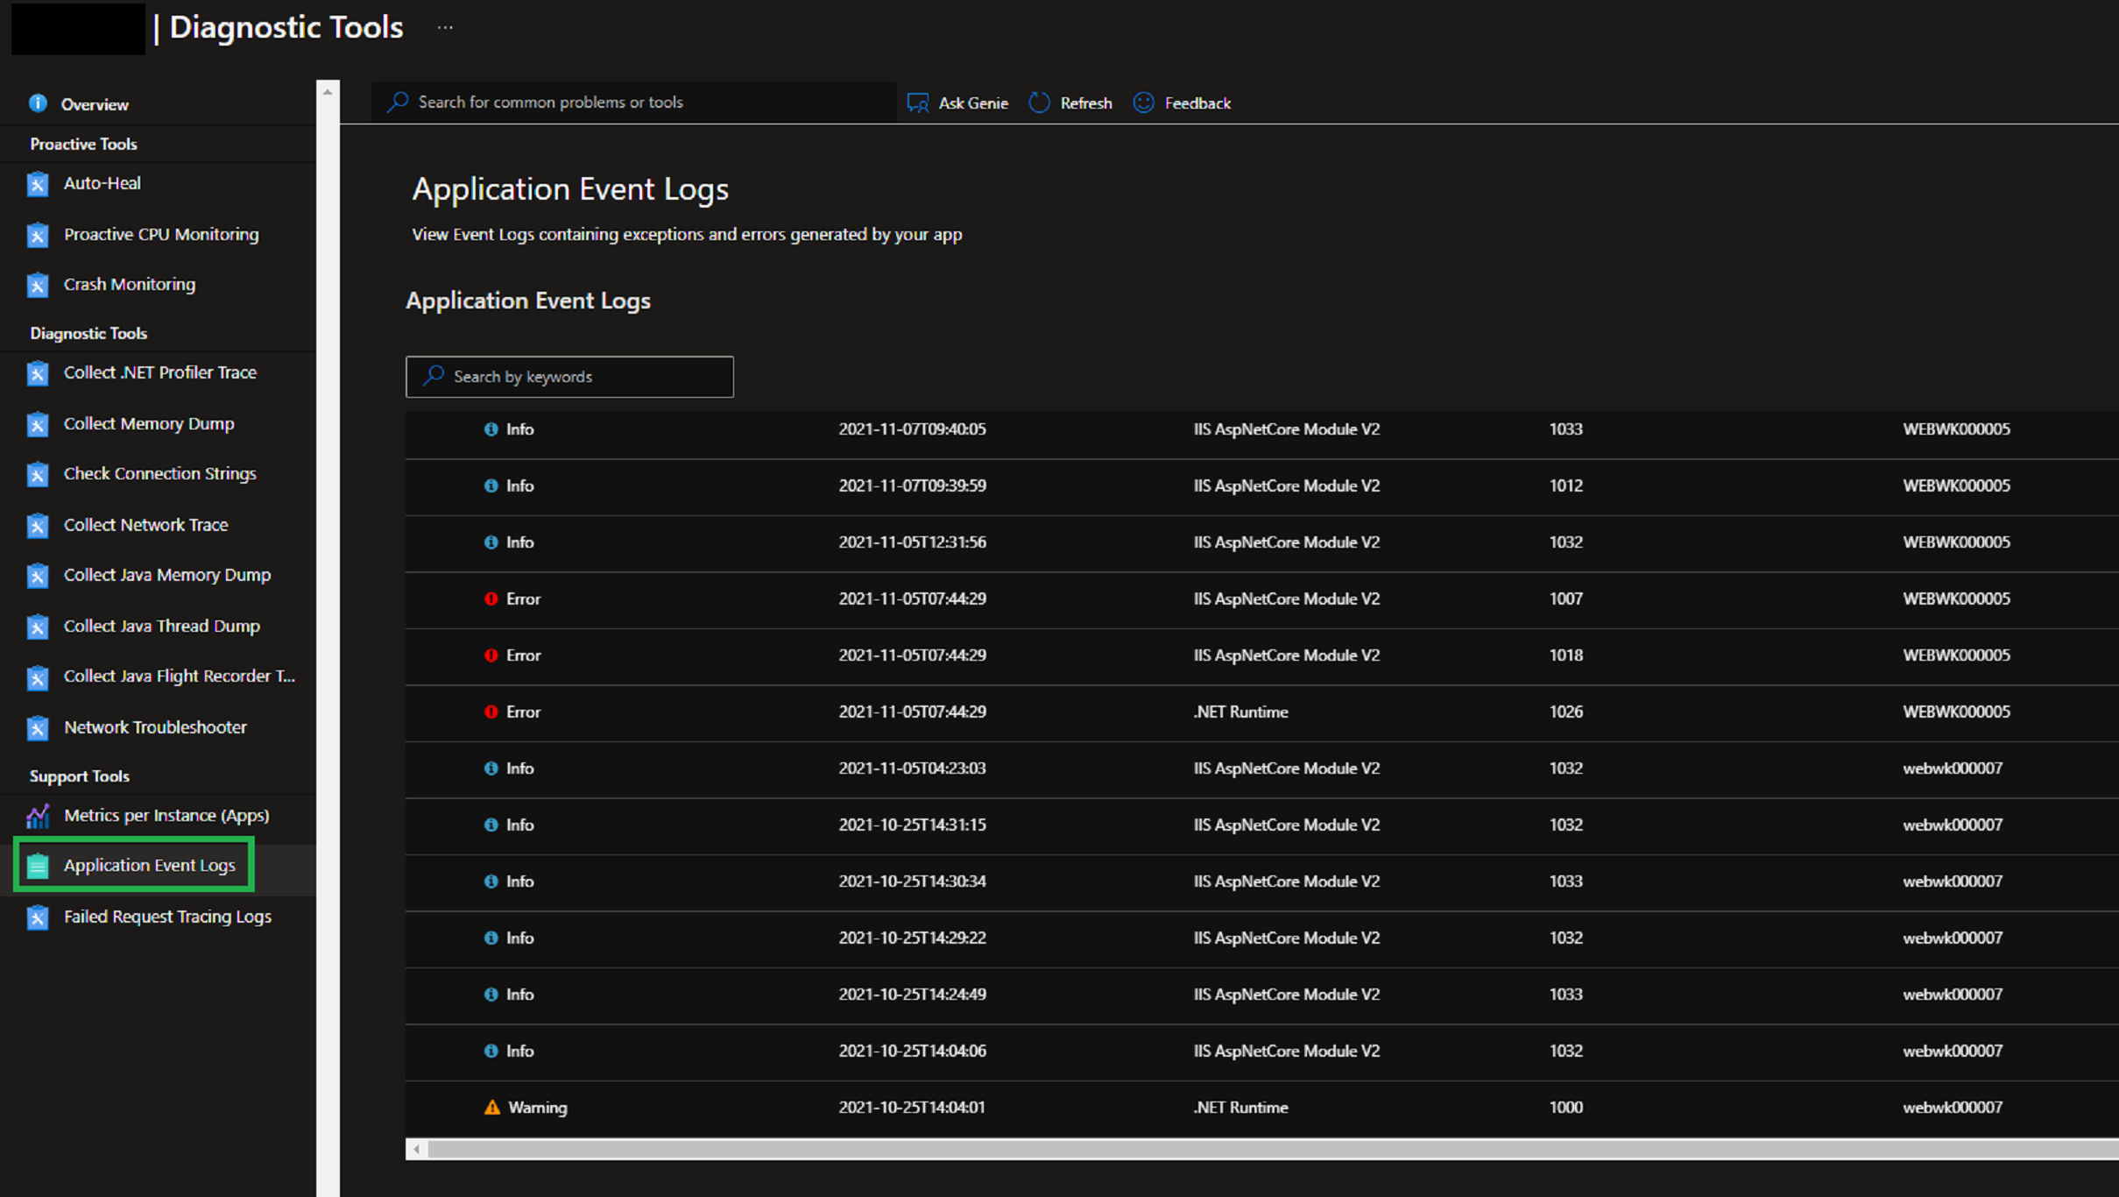Select the 2021-10-25T14:31:15 log row
Viewport: 2119px width, 1197px height.
click(x=1262, y=825)
